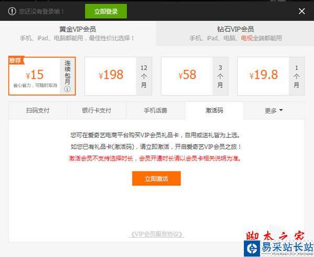Open the 扫码支付 payment tab
Screen dimensions: 314x257
[x=38, y=110]
